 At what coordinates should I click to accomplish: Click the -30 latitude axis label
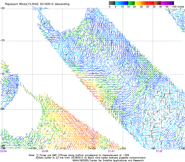[x=2, y=74]
